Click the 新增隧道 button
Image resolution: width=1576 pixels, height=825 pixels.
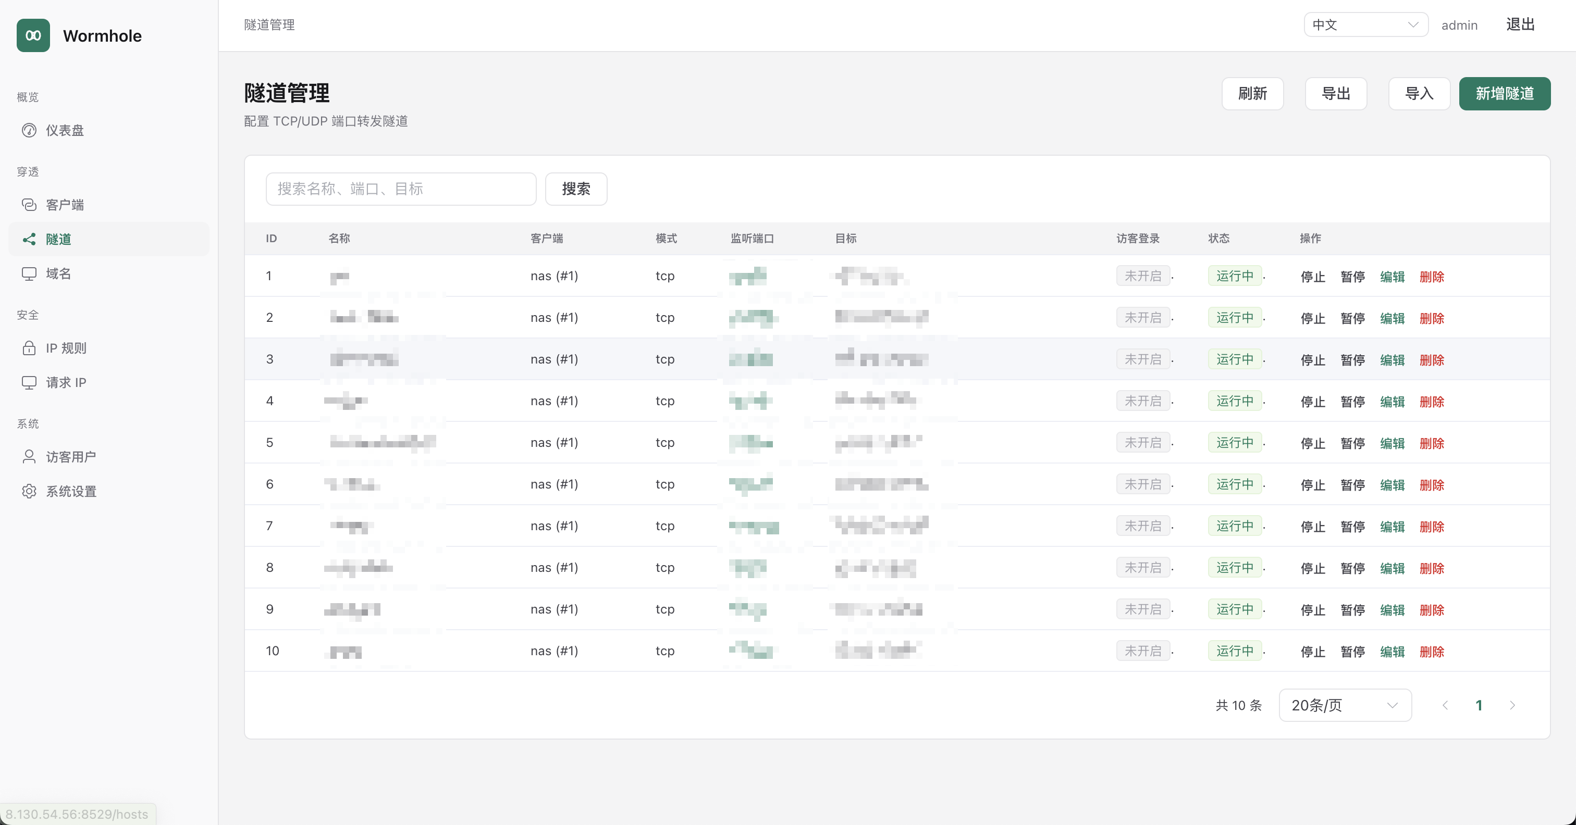coord(1505,94)
